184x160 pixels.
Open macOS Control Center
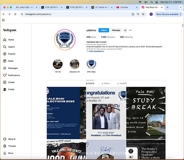tap(157, 2)
